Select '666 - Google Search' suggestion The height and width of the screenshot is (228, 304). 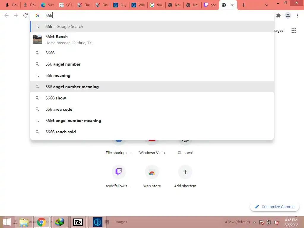pos(152,26)
